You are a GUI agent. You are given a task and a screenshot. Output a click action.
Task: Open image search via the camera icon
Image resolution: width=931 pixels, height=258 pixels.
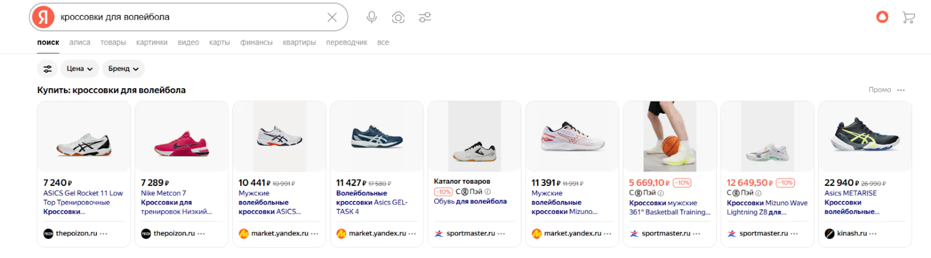[x=398, y=17]
